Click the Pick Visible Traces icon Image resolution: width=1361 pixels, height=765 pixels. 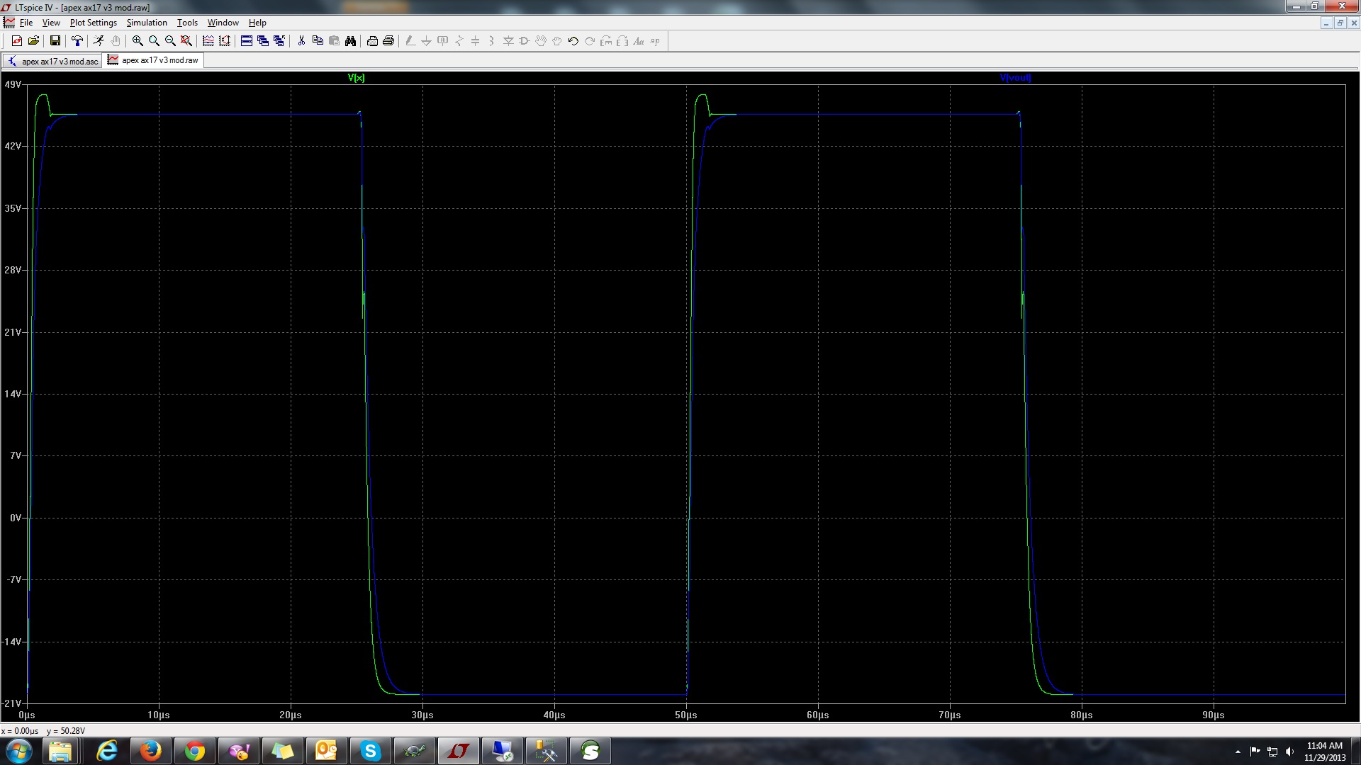click(208, 41)
